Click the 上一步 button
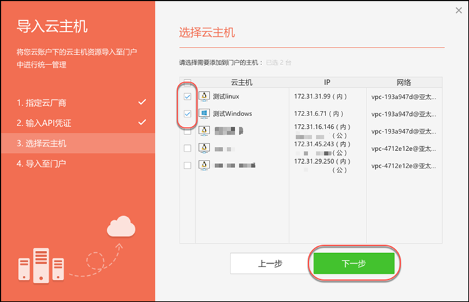Image resolution: width=469 pixels, height=302 pixels. (270, 263)
